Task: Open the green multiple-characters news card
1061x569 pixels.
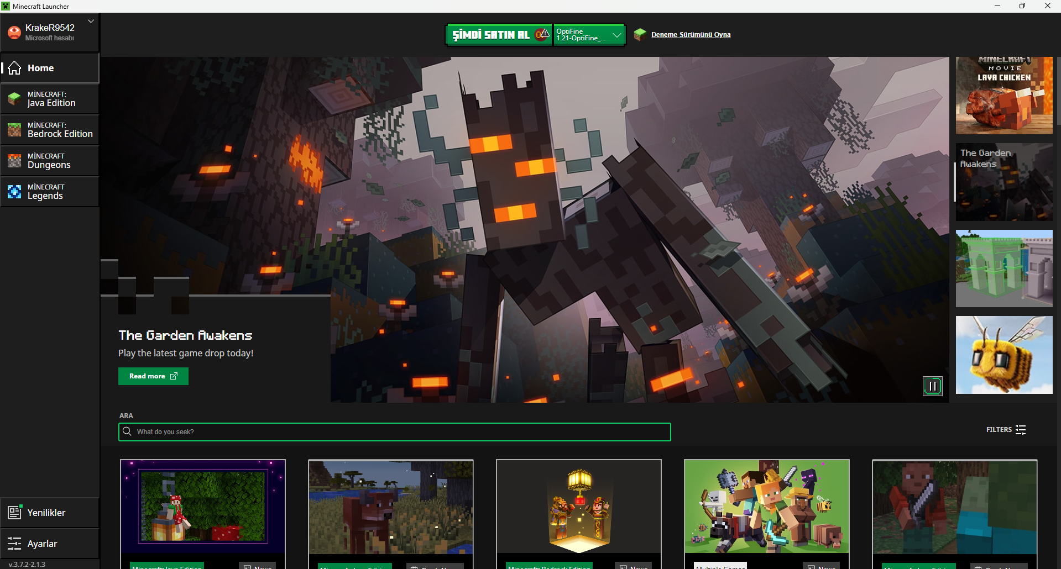Action: pos(767,514)
